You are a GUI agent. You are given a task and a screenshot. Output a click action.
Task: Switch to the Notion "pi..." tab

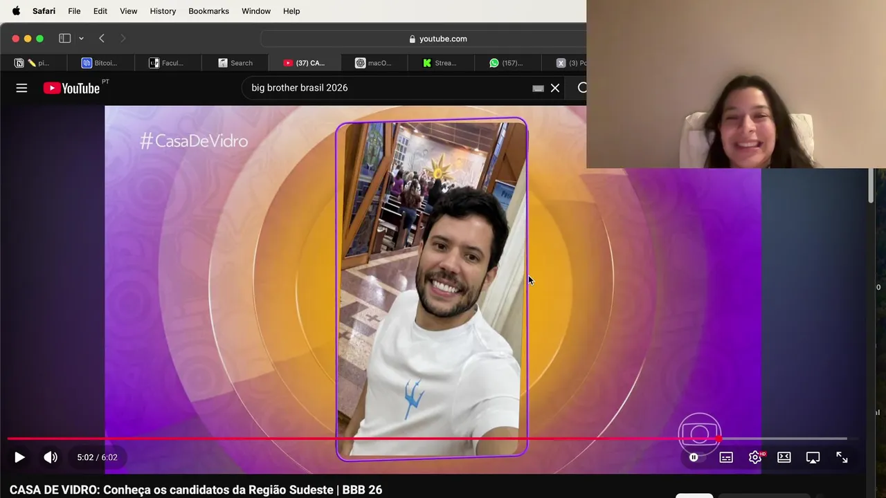pyautogui.click(x=33, y=63)
